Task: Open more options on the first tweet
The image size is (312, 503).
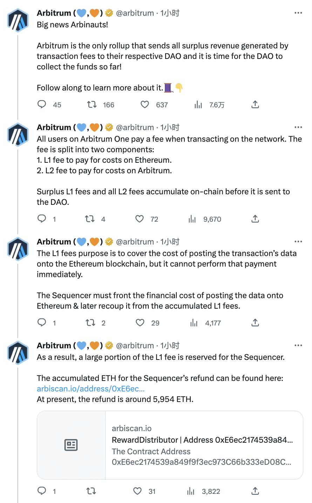Action: 298,13
